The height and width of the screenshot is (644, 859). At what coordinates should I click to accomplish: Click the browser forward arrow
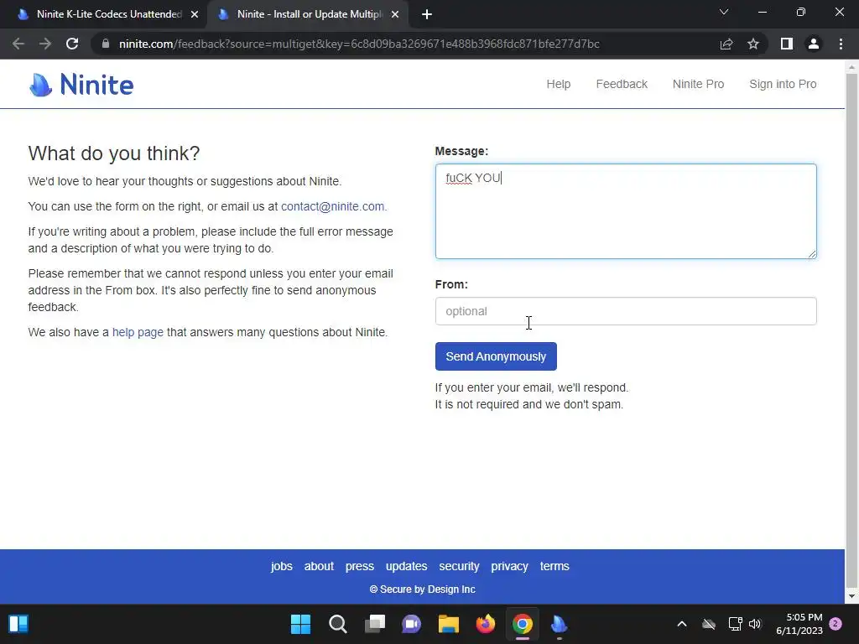tap(45, 44)
